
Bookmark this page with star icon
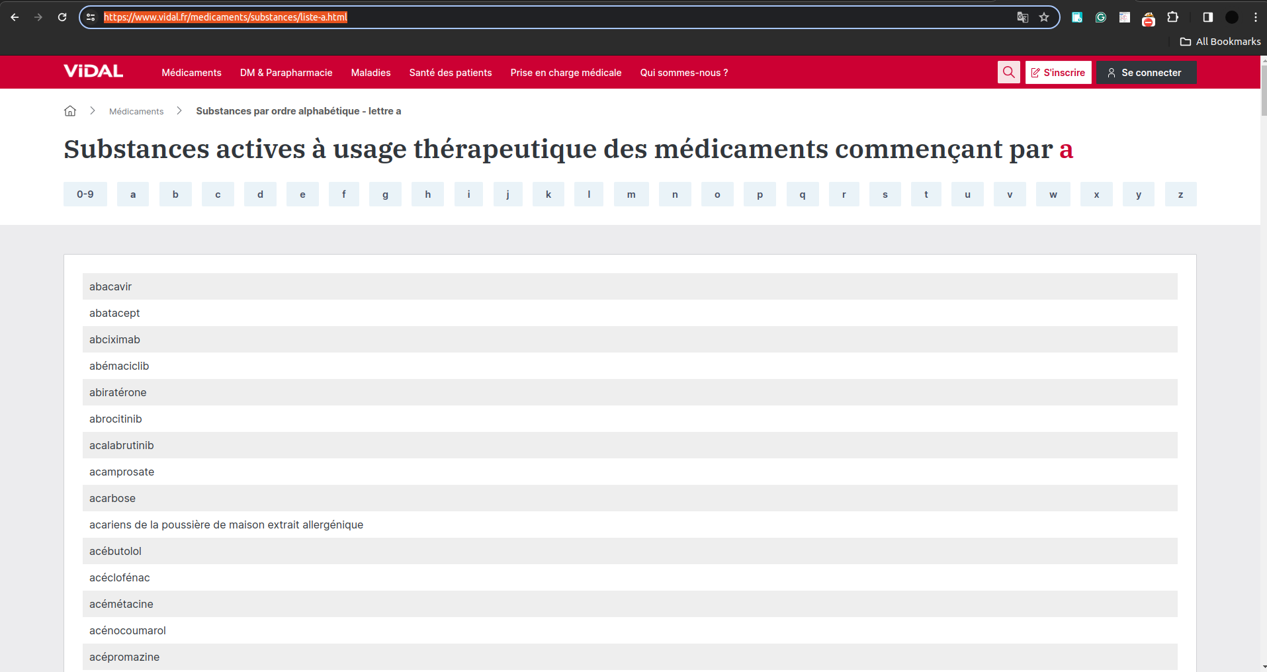tap(1044, 17)
